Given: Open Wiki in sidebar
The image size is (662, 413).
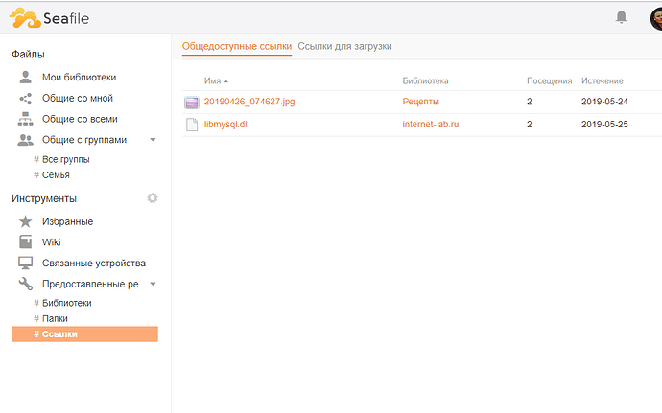Looking at the screenshot, I should 52,242.
